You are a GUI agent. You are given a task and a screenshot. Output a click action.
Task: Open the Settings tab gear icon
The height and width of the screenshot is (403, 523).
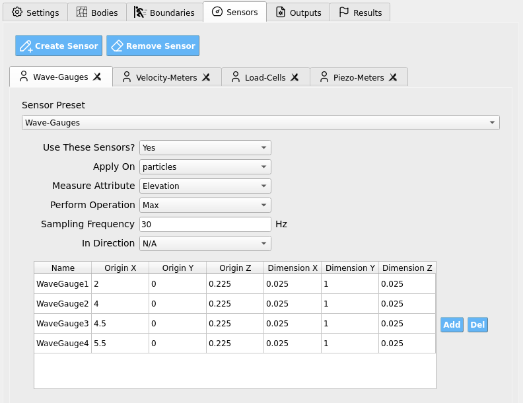[x=17, y=13]
